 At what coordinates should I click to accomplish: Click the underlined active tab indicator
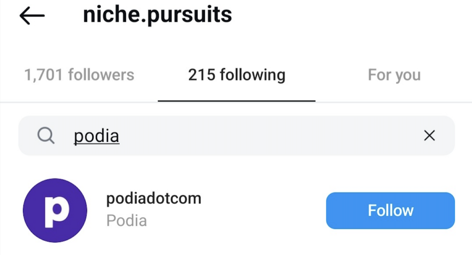(x=236, y=101)
